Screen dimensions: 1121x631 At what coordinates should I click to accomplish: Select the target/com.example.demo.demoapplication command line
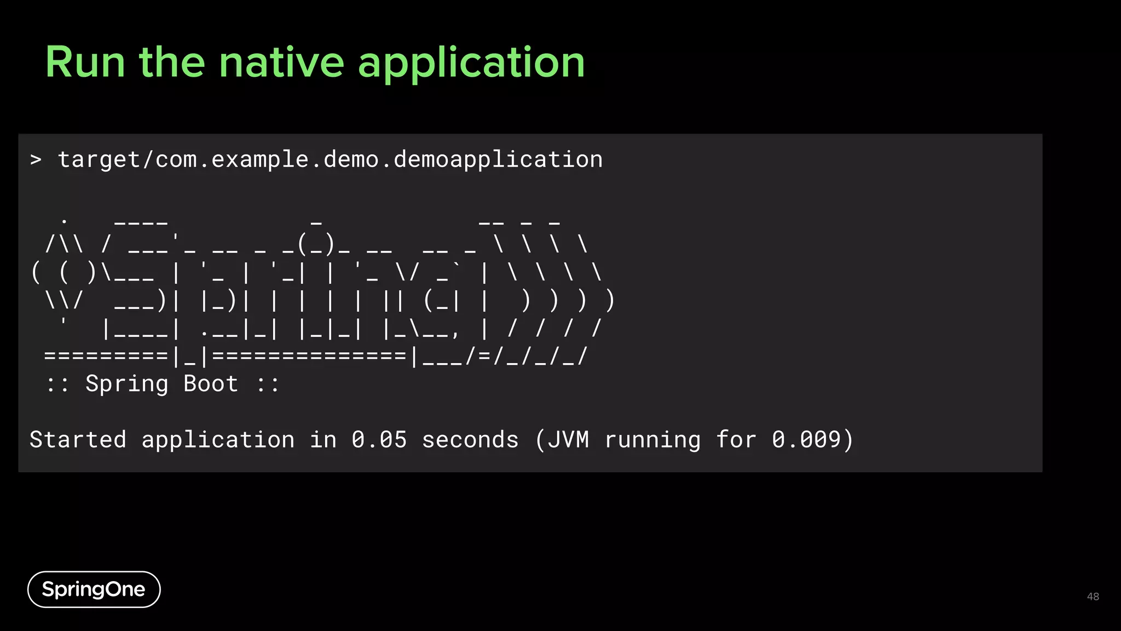[x=316, y=159]
